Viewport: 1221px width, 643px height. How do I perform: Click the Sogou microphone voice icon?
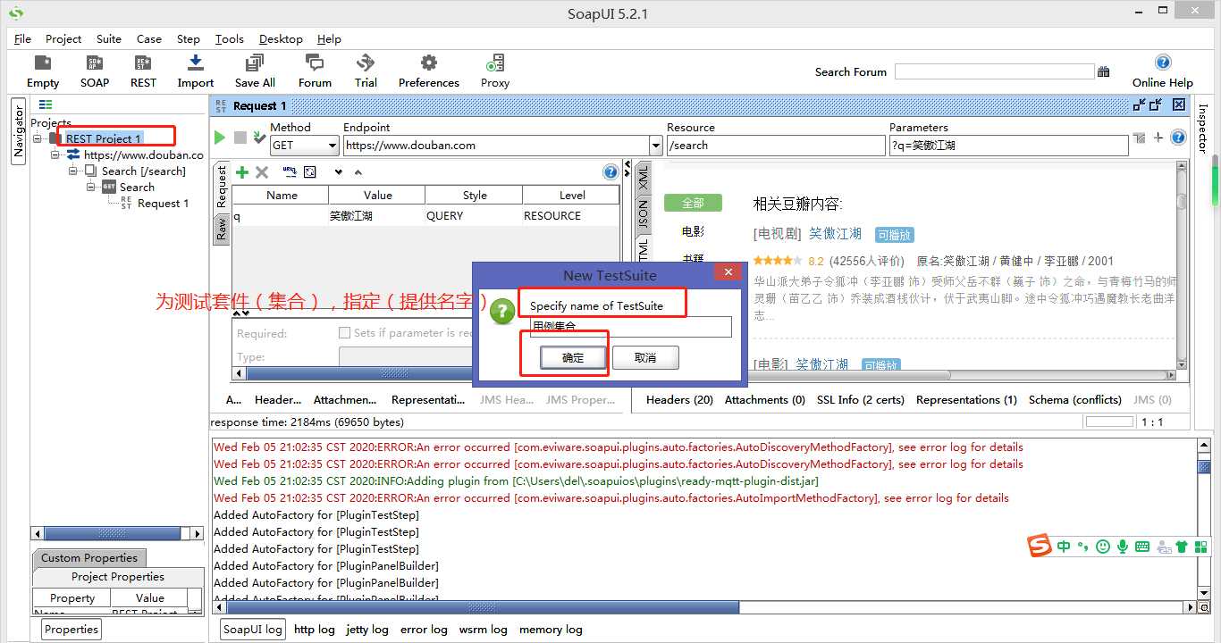(x=1123, y=546)
